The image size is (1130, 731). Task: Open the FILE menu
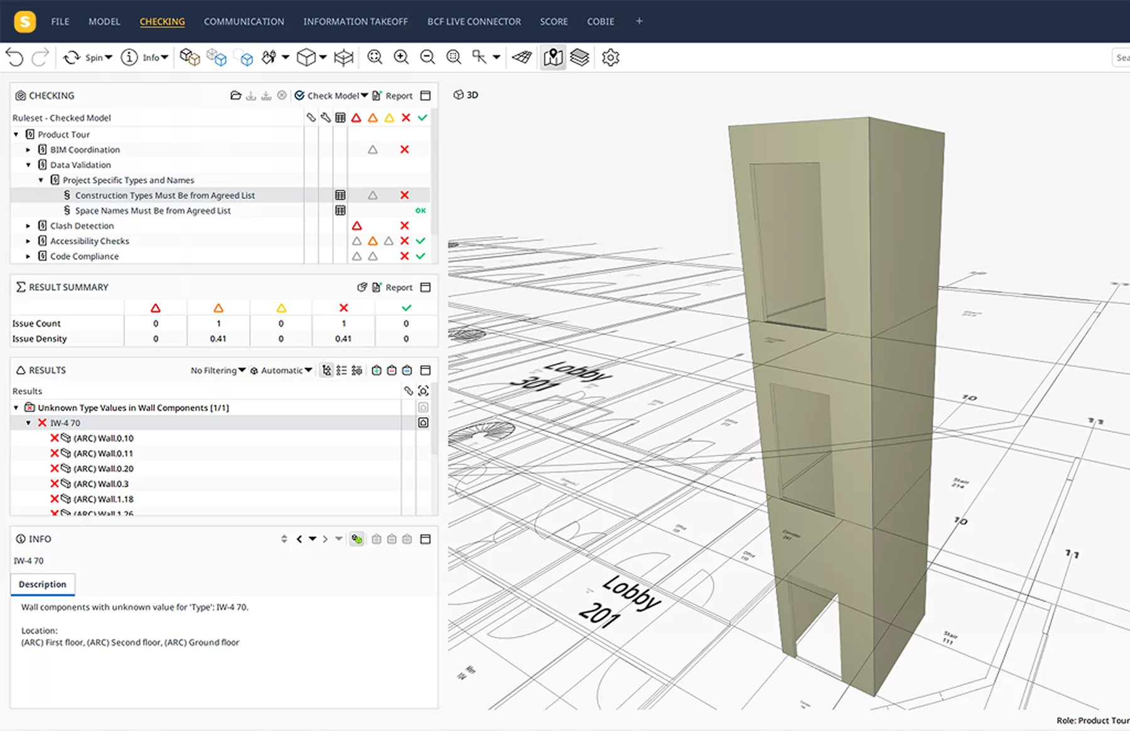click(60, 21)
